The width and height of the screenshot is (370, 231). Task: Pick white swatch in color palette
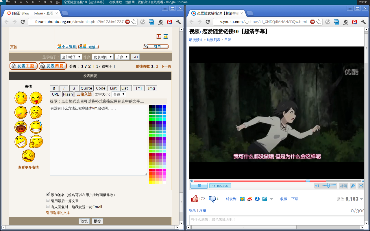click(164, 182)
